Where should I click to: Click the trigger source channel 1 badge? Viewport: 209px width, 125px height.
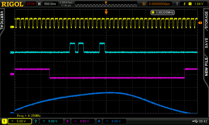[x=190, y=4]
